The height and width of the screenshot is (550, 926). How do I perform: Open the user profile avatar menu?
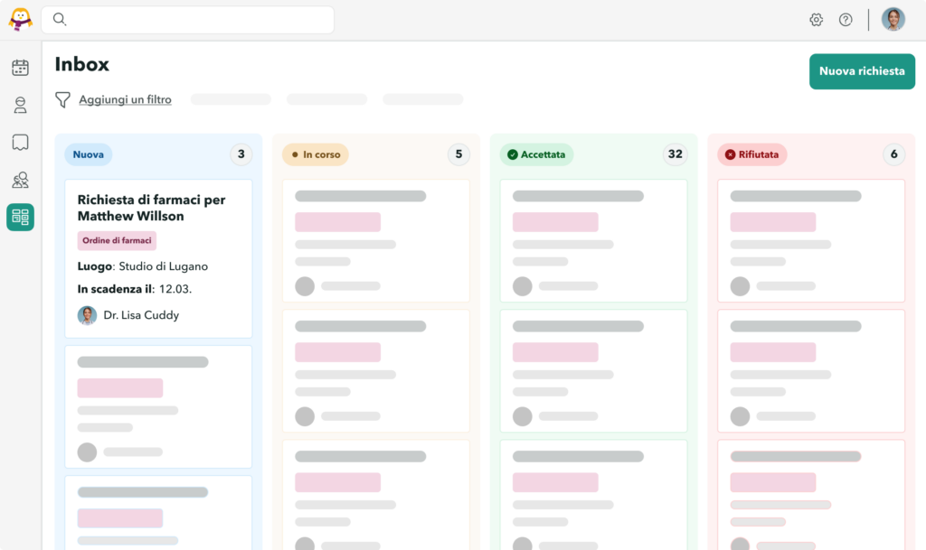coord(893,20)
